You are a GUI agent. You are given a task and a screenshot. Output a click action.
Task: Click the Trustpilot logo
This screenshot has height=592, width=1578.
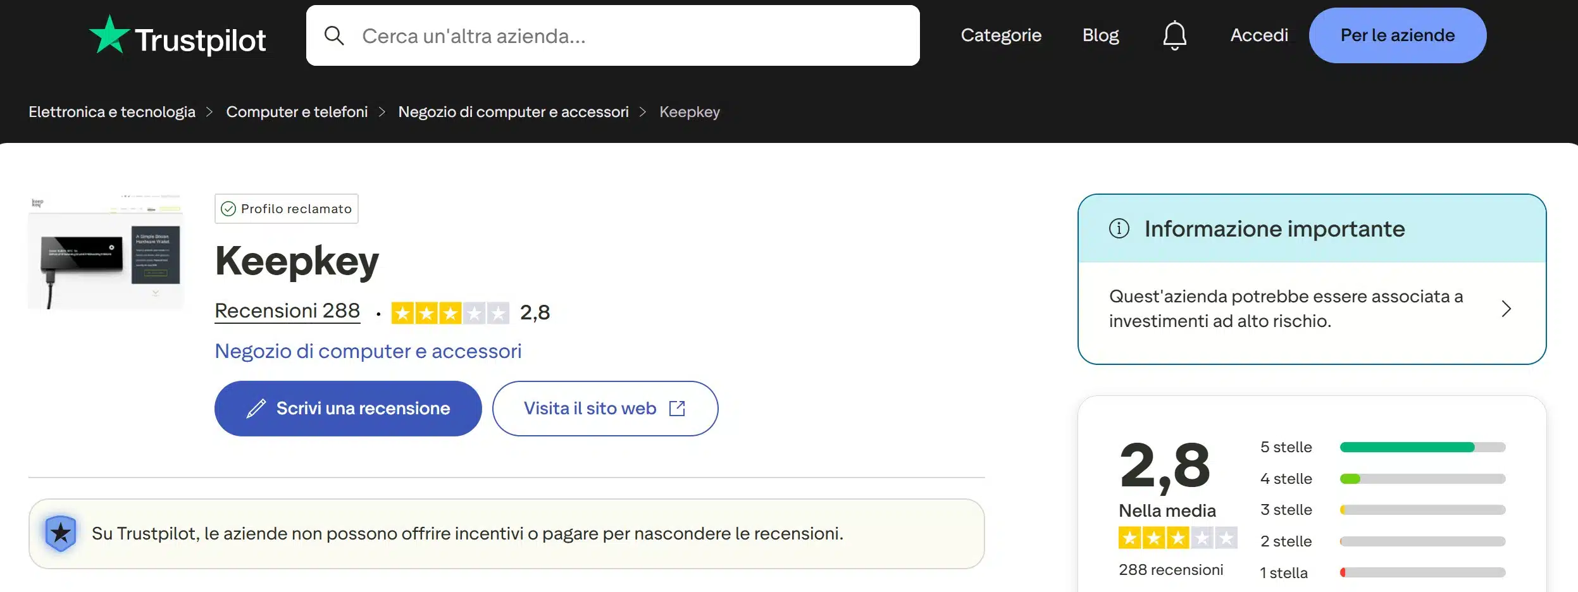pyautogui.click(x=179, y=35)
